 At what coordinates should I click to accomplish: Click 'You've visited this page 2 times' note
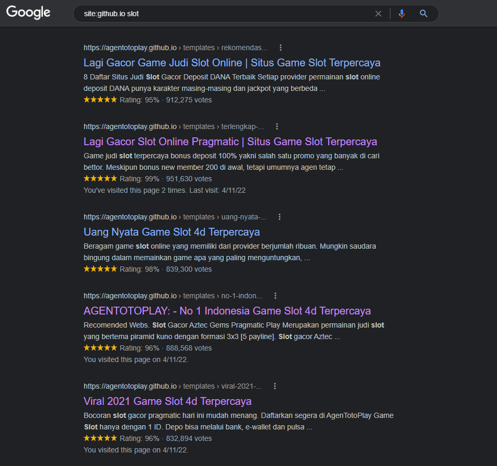[x=165, y=190]
